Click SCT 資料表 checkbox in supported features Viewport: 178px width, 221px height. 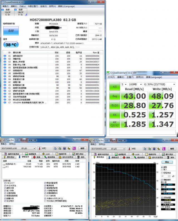point(45,196)
